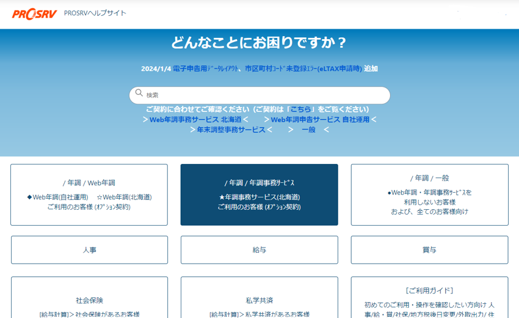Viewport: 519px width, 318px height.
Task: Click the PROSRV logo
Action: 34,14
